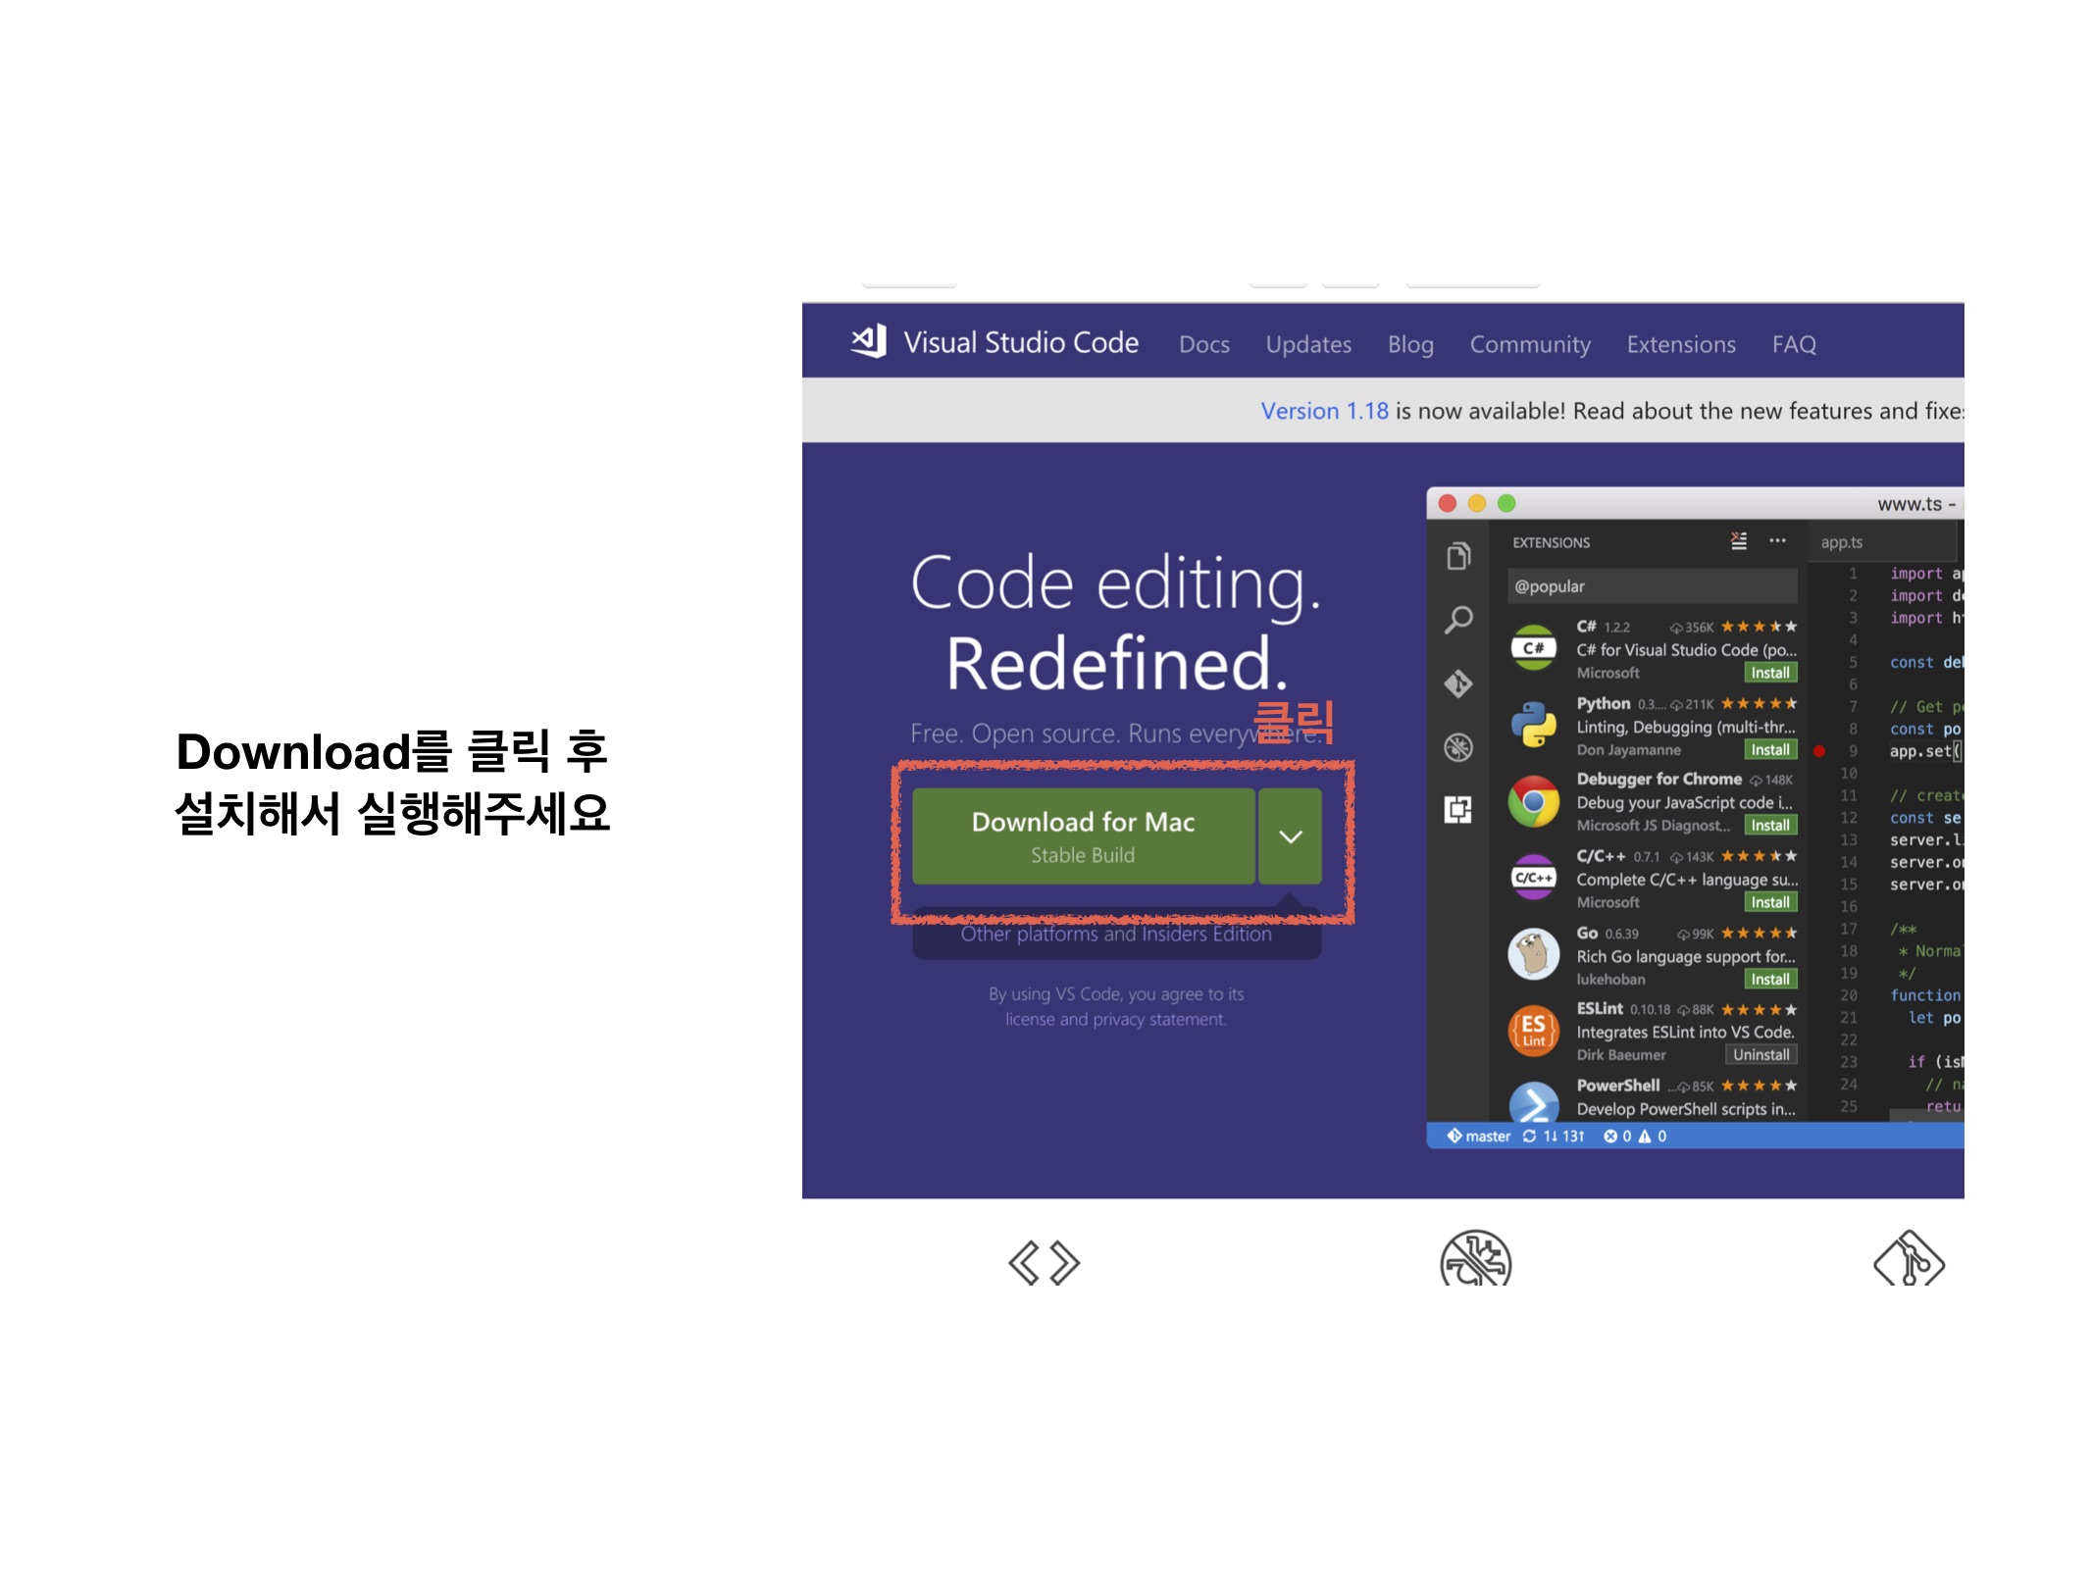Open the Explorer files icon in sidebar
This screenshot has height=1569, width=2092.
point(1458,556)
